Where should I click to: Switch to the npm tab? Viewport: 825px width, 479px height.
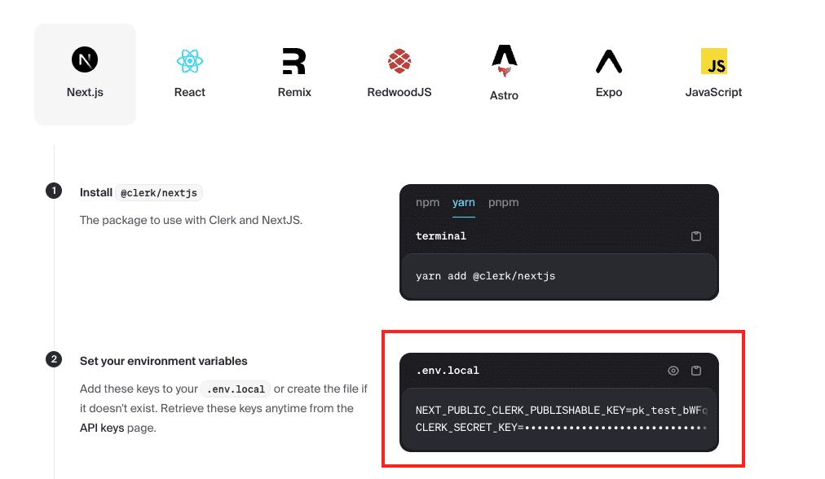pyautogui.click(x=427, y=203)
